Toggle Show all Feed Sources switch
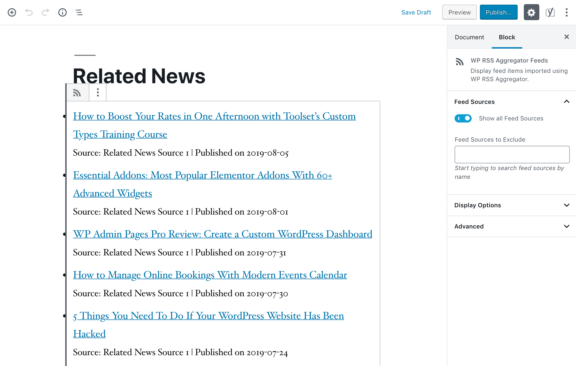 tap(463, 118)
